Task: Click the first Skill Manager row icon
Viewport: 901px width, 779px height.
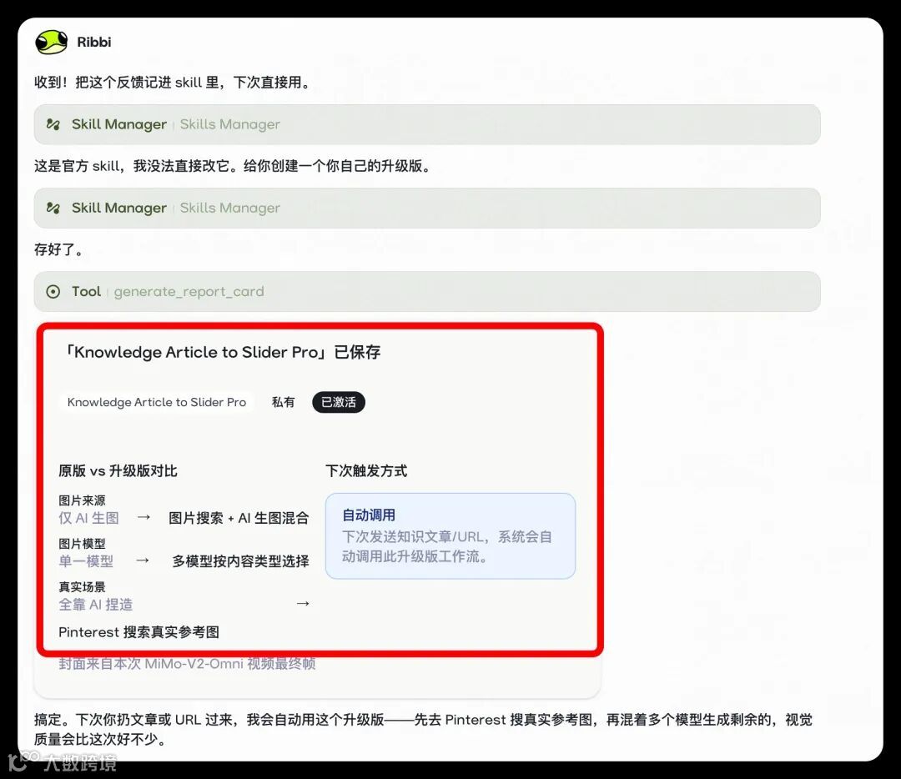Action: pos(53,124)
